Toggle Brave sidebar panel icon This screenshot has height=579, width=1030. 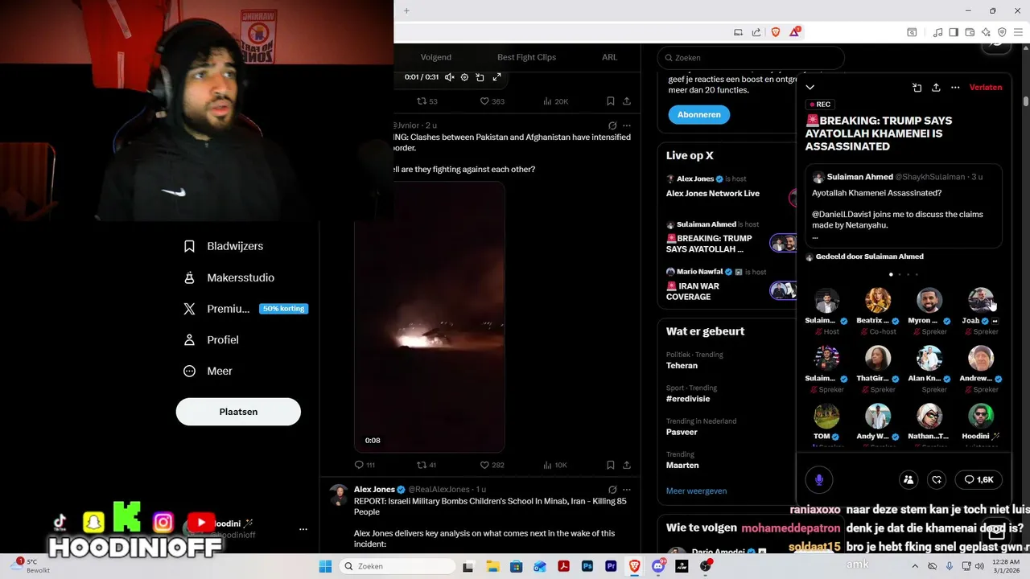[x=954, y=32]
